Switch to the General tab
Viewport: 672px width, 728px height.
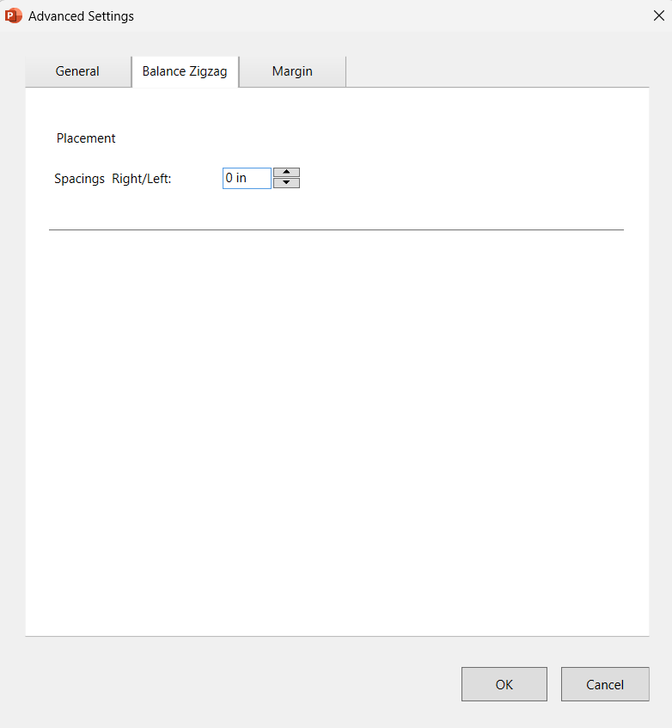[x=78, y=71]
